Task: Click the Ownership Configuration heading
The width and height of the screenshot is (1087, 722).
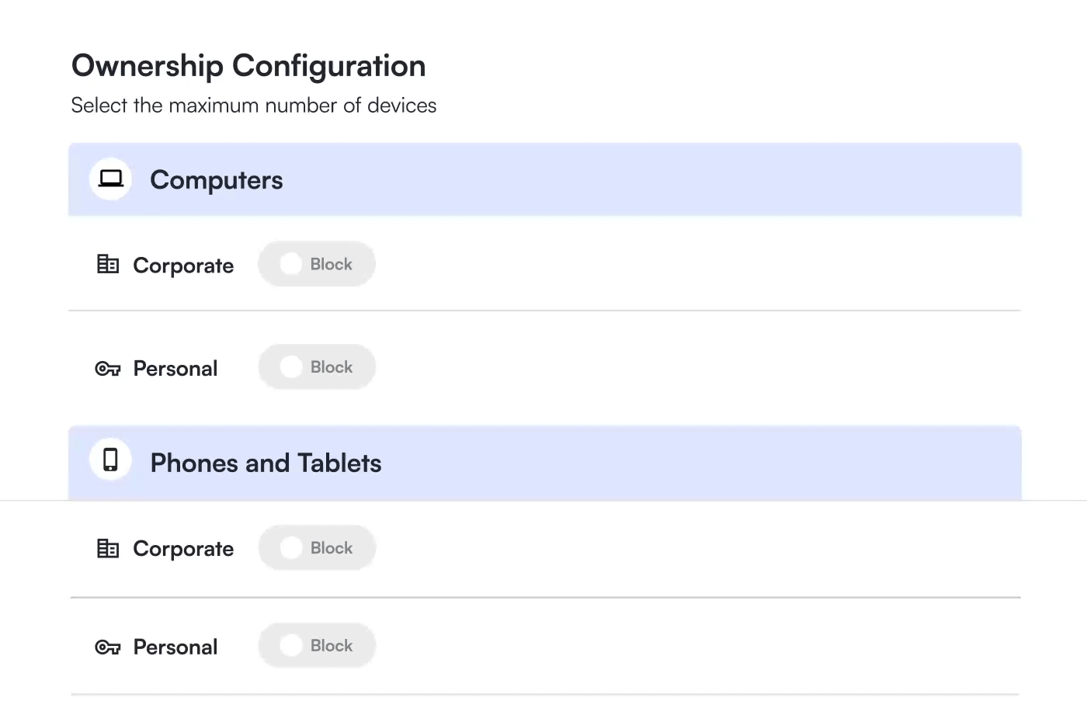Action: (248, 66)
